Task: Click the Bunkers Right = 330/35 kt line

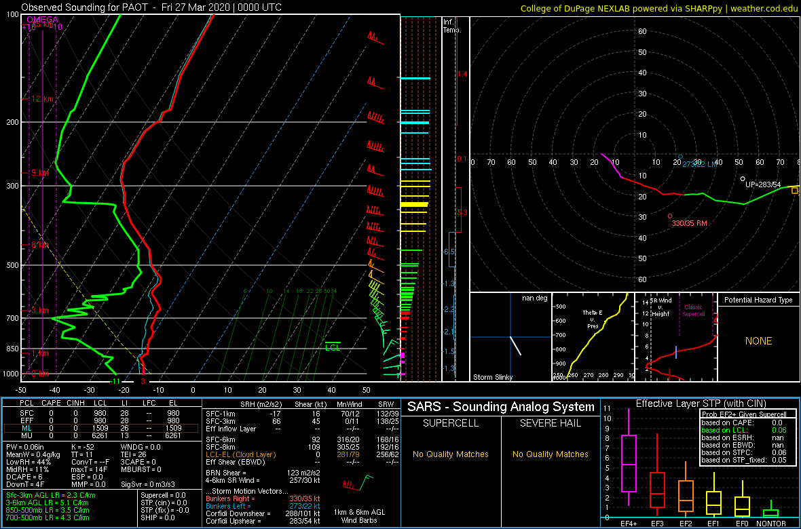Action: (x=263, y=499)
